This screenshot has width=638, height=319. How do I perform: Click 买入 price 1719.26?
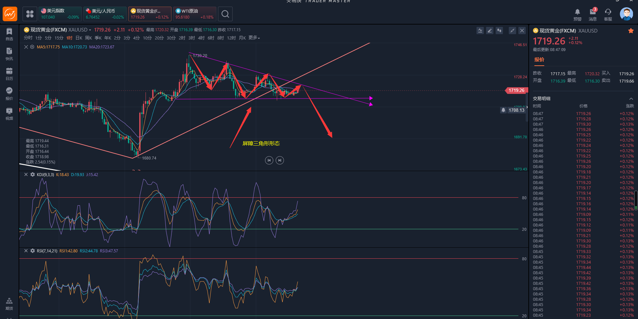tap(626, 74)
